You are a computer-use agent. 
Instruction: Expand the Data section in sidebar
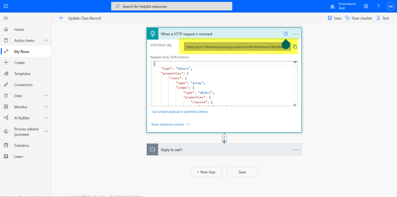click(x=46, y=96)
